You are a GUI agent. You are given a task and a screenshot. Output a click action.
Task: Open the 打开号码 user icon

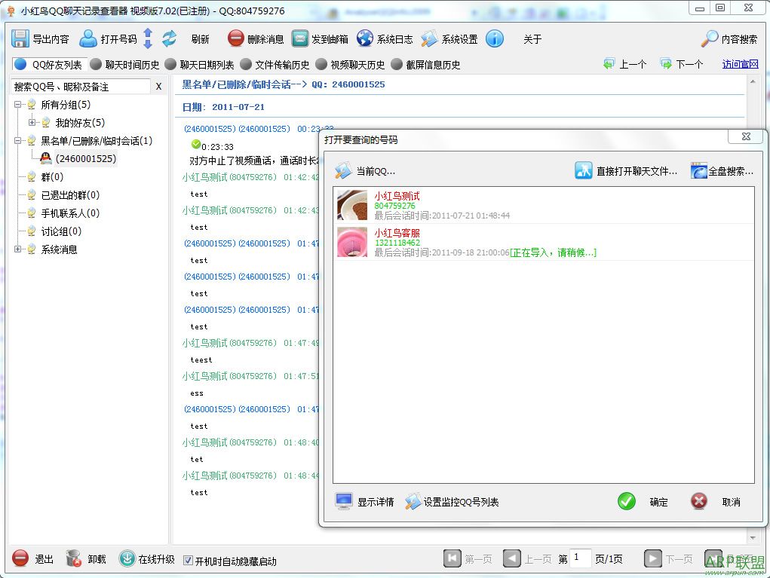click(88, 38)
